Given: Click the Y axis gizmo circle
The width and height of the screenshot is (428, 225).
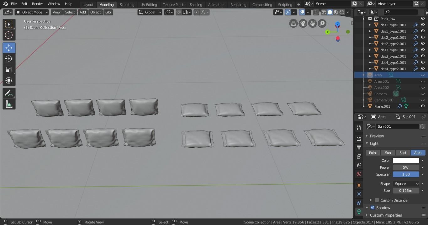Looking at the screenshot, I should pyautogui.click(x=328, y=32).
